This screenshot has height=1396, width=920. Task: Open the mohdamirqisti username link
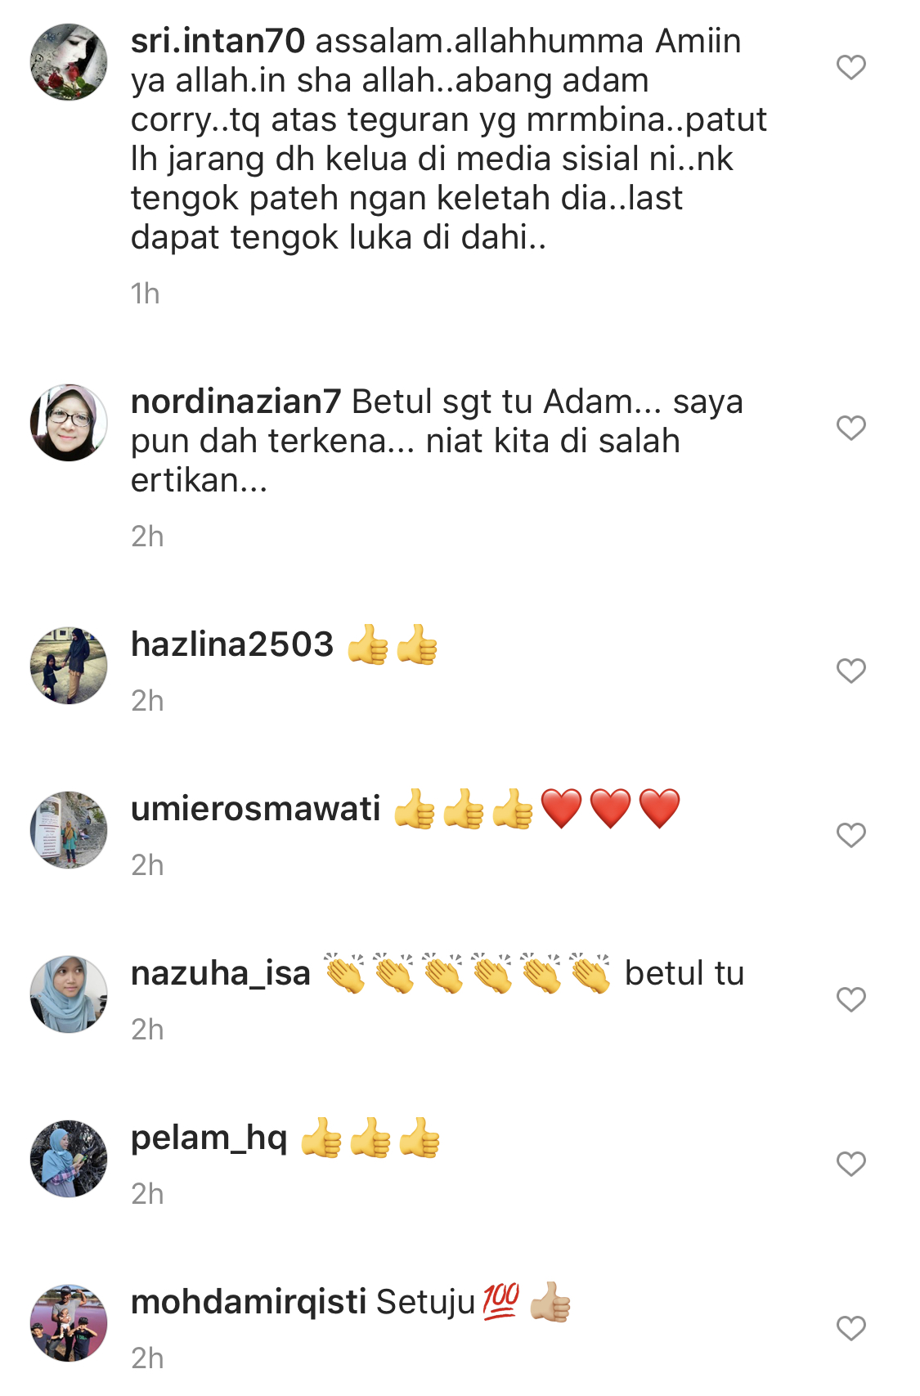tap(249, 1302)
